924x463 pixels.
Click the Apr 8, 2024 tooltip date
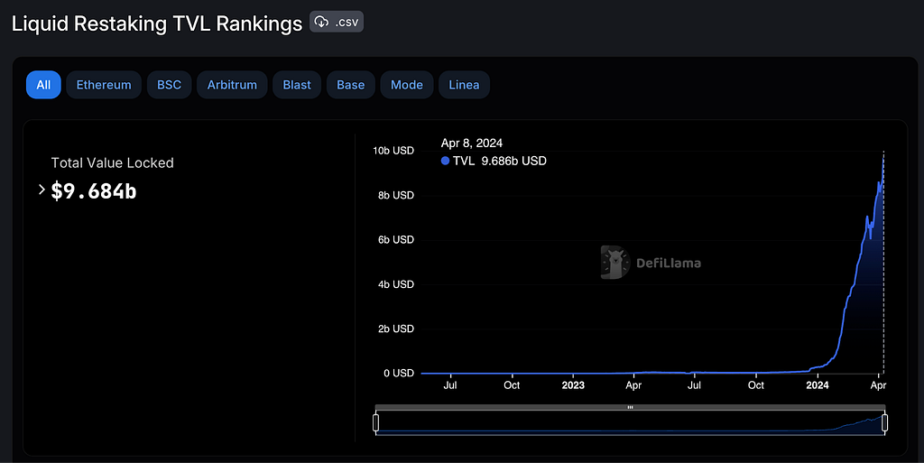(x=471, y=144)
